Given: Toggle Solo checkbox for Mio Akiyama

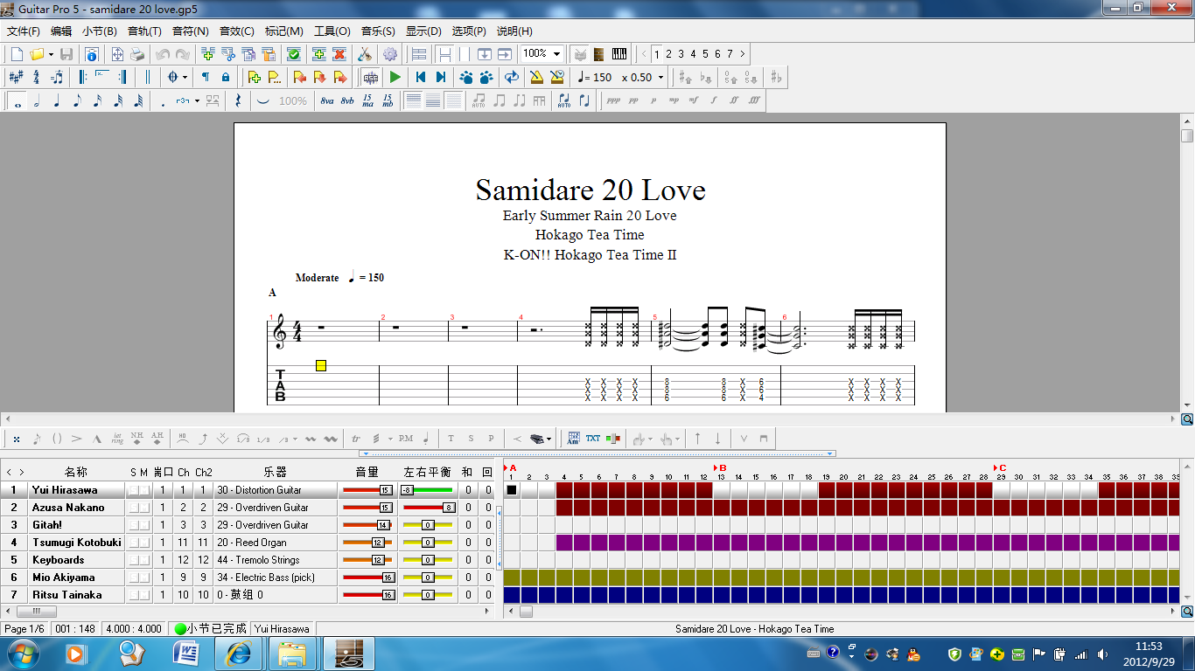Looking at the screenshot, I should [x=134, y=578].
